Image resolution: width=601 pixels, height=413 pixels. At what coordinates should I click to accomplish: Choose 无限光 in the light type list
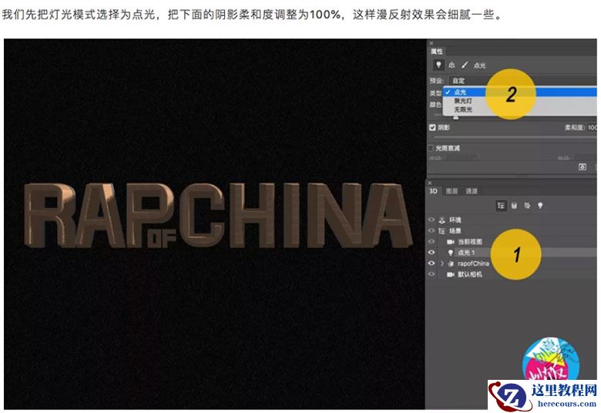coord(520,109)
